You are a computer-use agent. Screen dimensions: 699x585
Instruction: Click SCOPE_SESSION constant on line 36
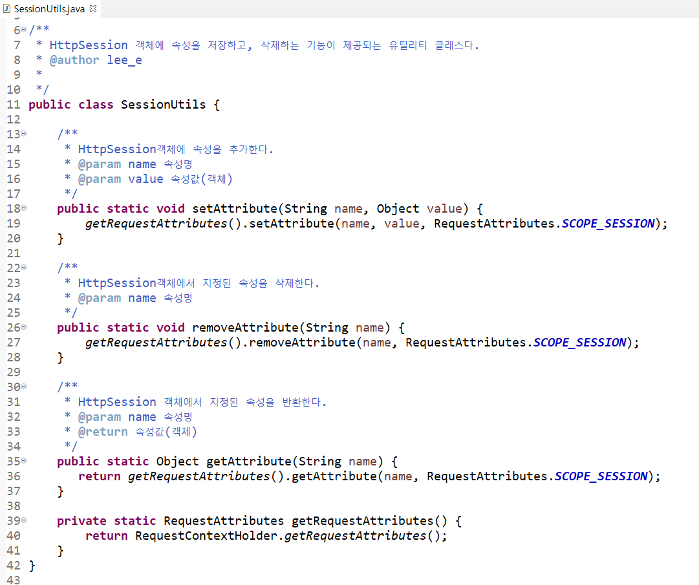pyautogui.click(x=601, y=476)
